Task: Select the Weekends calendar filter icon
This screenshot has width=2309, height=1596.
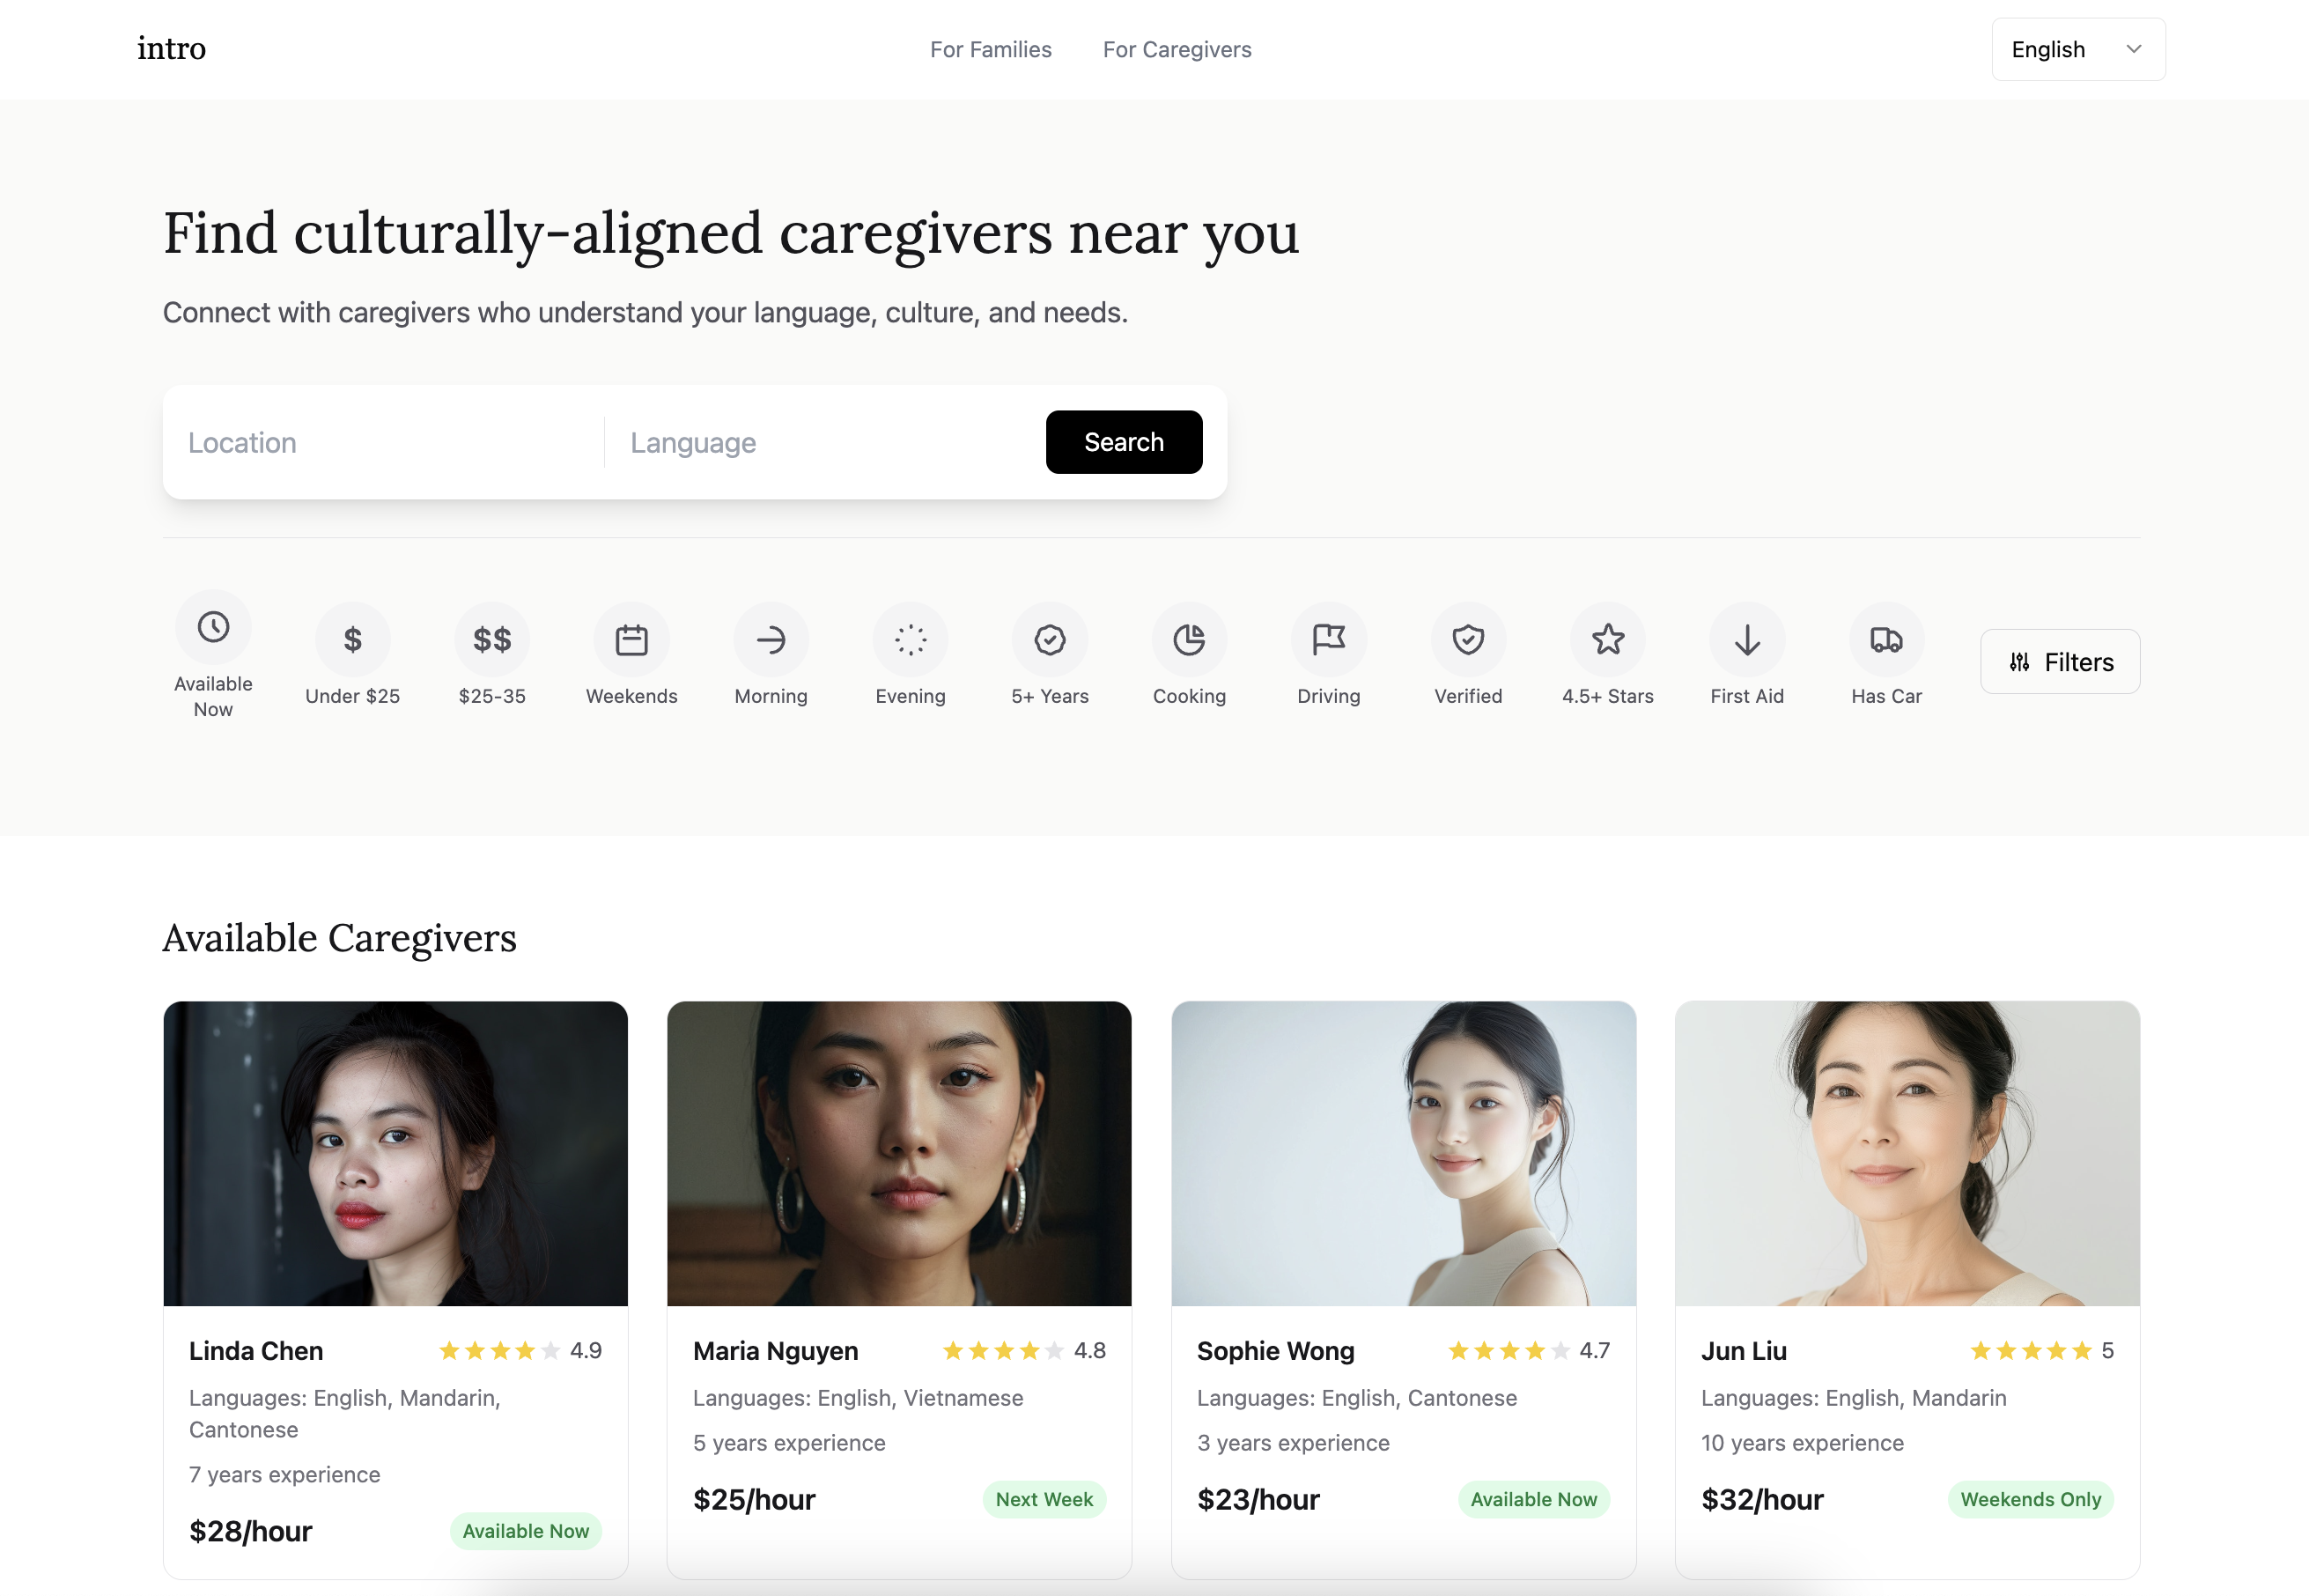Action: (631, 640)
